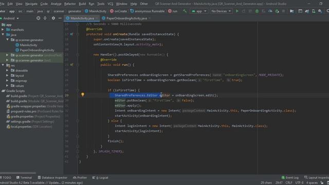Click the Run Anything window icon in toolbar

300,11
